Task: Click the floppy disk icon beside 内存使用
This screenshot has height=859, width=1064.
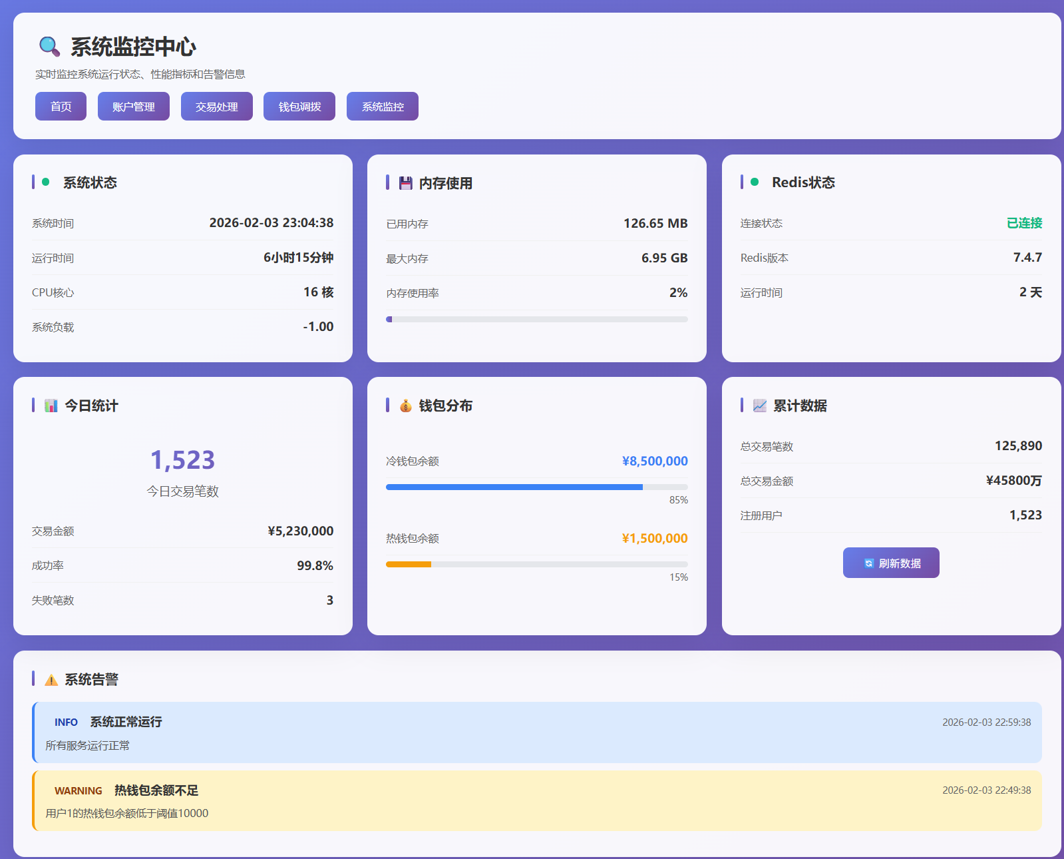Action: (405, 183)
